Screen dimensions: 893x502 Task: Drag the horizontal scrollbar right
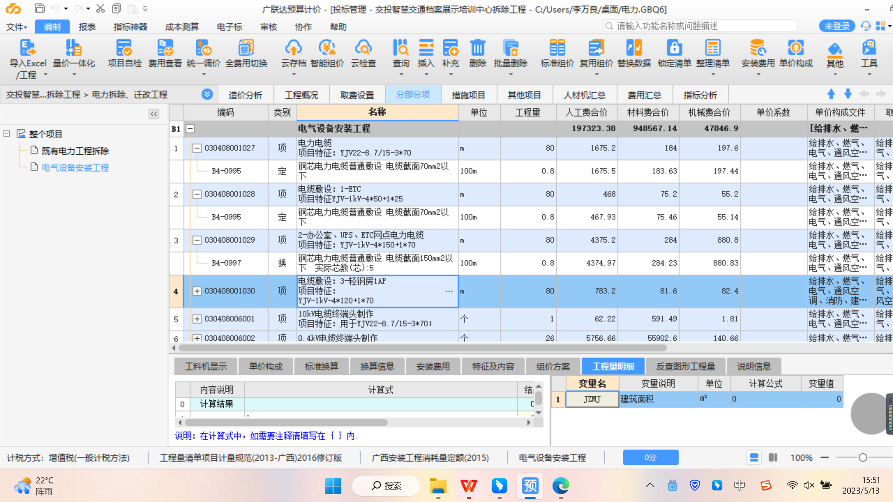[x=886, y=349]
